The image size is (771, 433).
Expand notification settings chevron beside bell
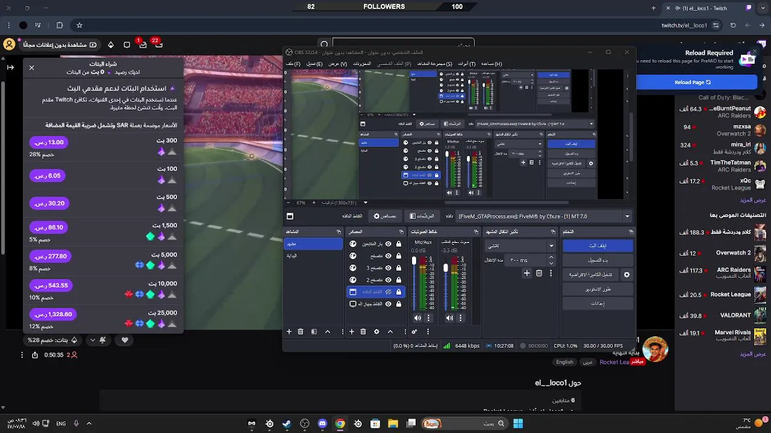[93, 340]
